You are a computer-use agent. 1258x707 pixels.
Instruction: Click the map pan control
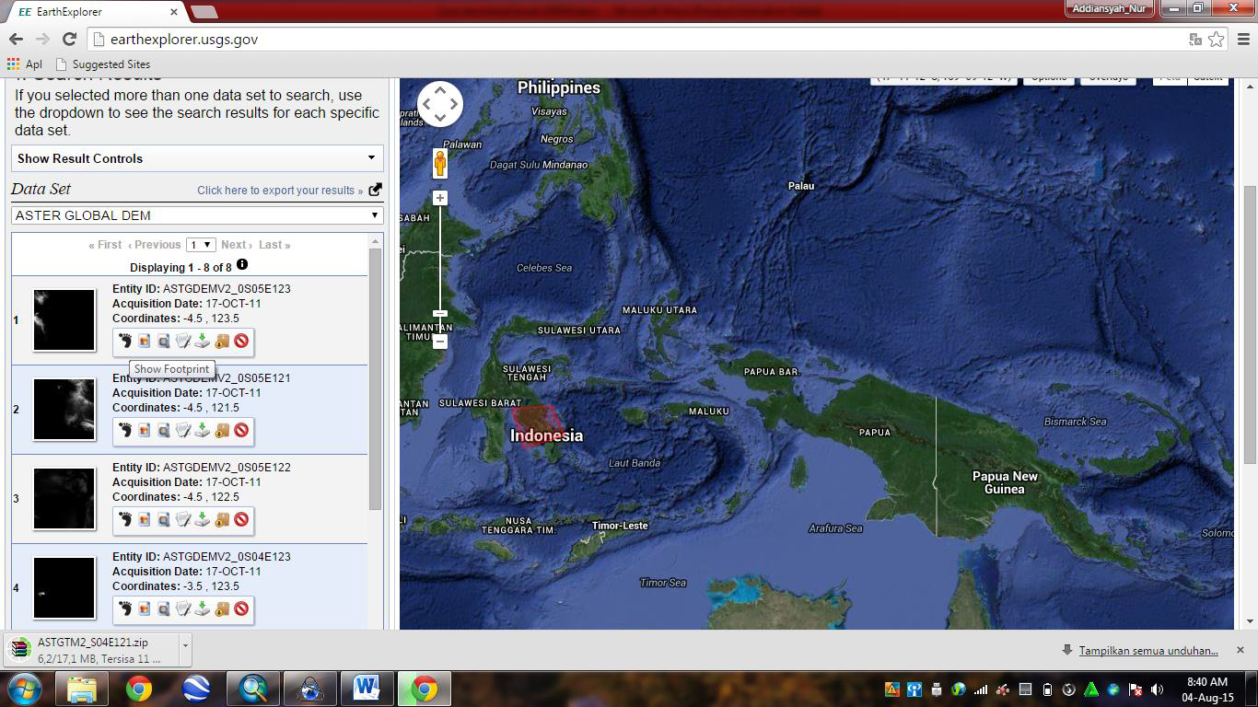[x=439, y=103]
